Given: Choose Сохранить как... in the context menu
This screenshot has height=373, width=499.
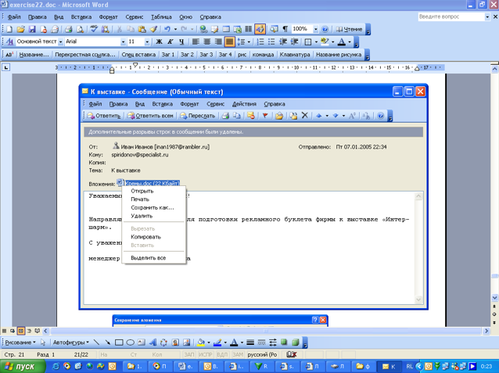Looking at the screenshot, I should [154, 207].
